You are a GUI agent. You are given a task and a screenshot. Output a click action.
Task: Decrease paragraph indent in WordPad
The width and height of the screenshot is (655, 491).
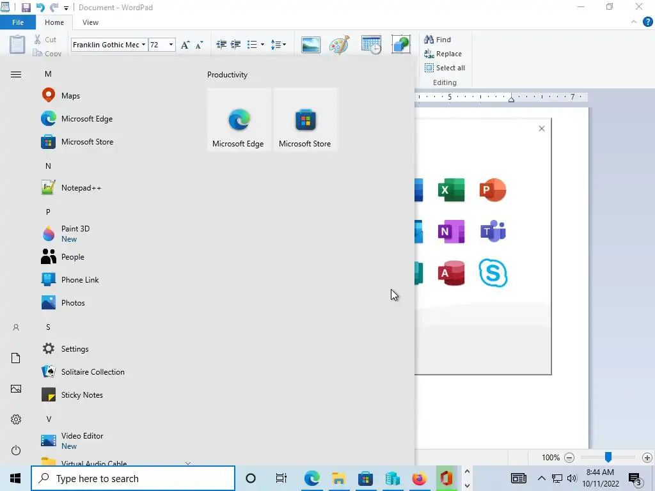click(x=221, y=44)
